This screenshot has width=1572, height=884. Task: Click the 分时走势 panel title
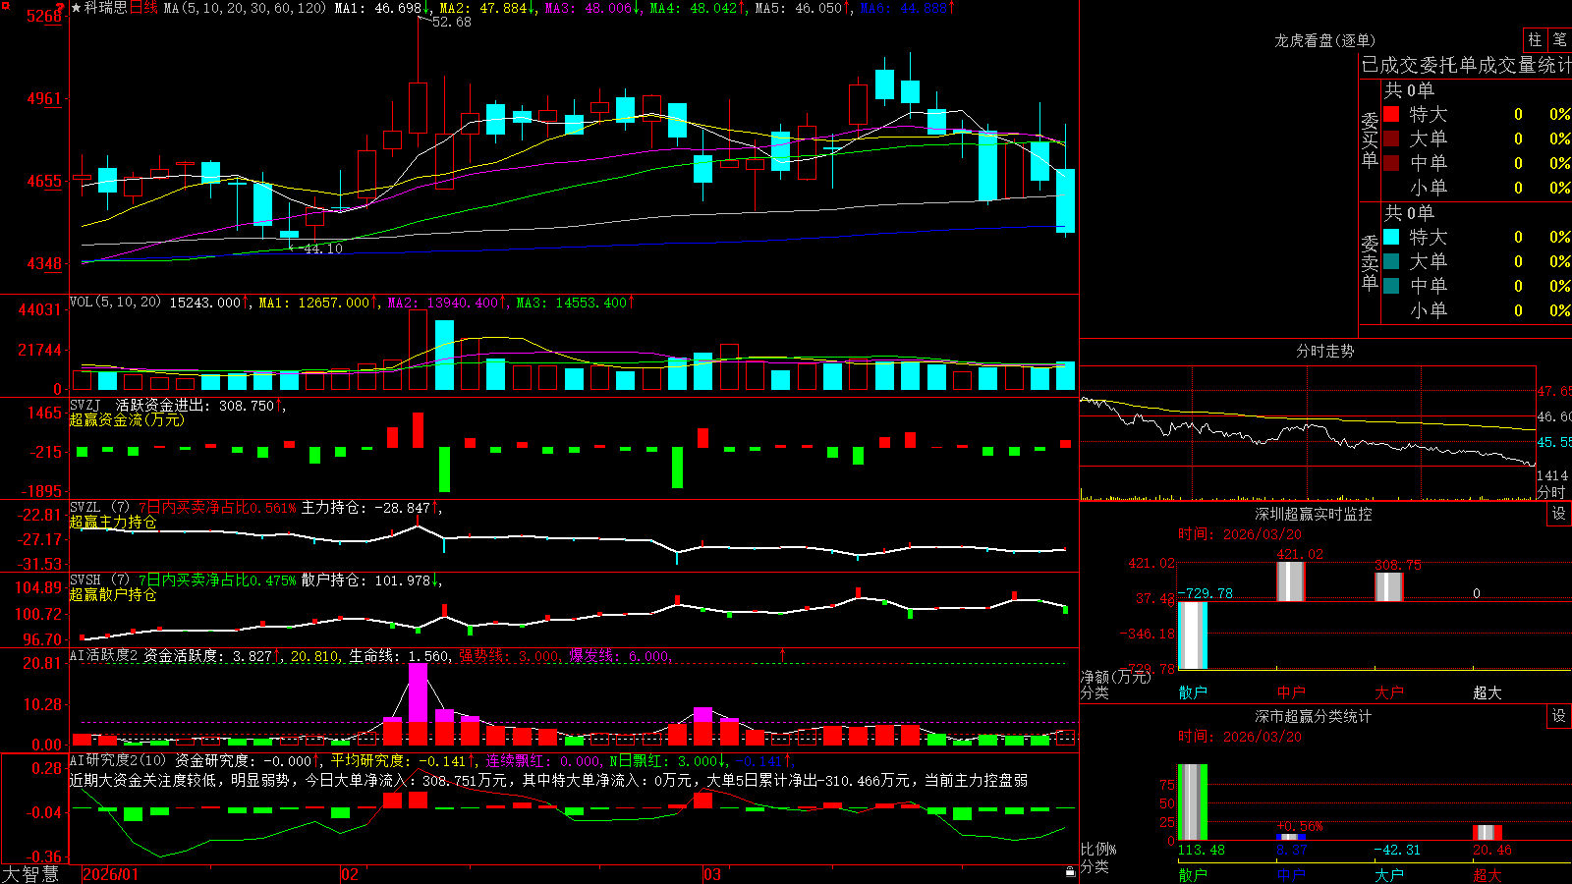[x=1324, y=351]
